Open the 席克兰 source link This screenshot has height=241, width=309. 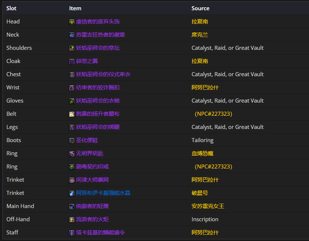tap(197, 35)
